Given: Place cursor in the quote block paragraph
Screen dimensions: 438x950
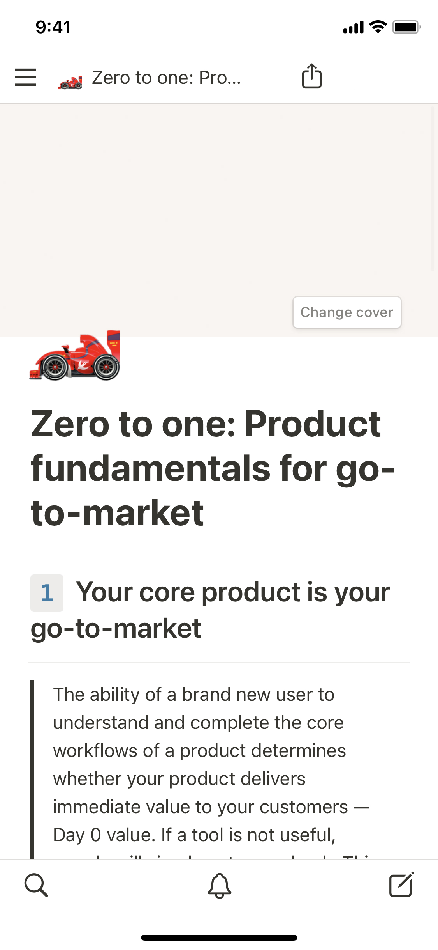Looking at the screenshot, I should tap(199, 764).
